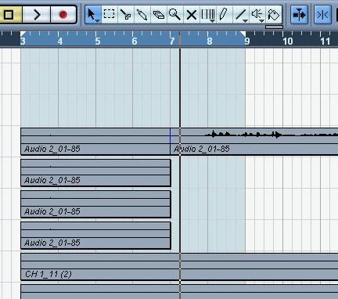Screen dimensions: 338x299
Task: Click the red Record button
Action: pyautogui.click(x=63, y=15)
